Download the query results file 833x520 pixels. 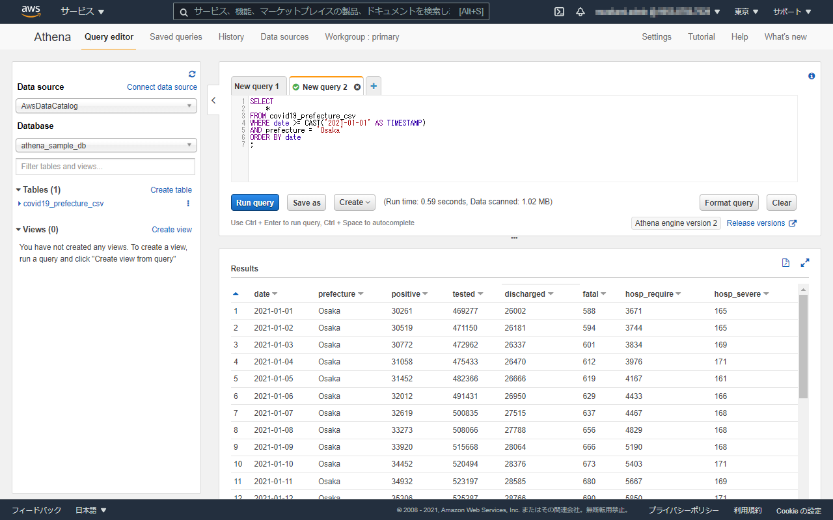[x=785, y=263]
